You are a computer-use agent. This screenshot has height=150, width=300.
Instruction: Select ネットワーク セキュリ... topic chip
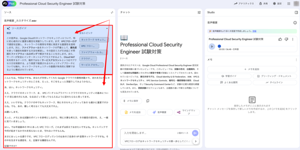tap(94, 40)
